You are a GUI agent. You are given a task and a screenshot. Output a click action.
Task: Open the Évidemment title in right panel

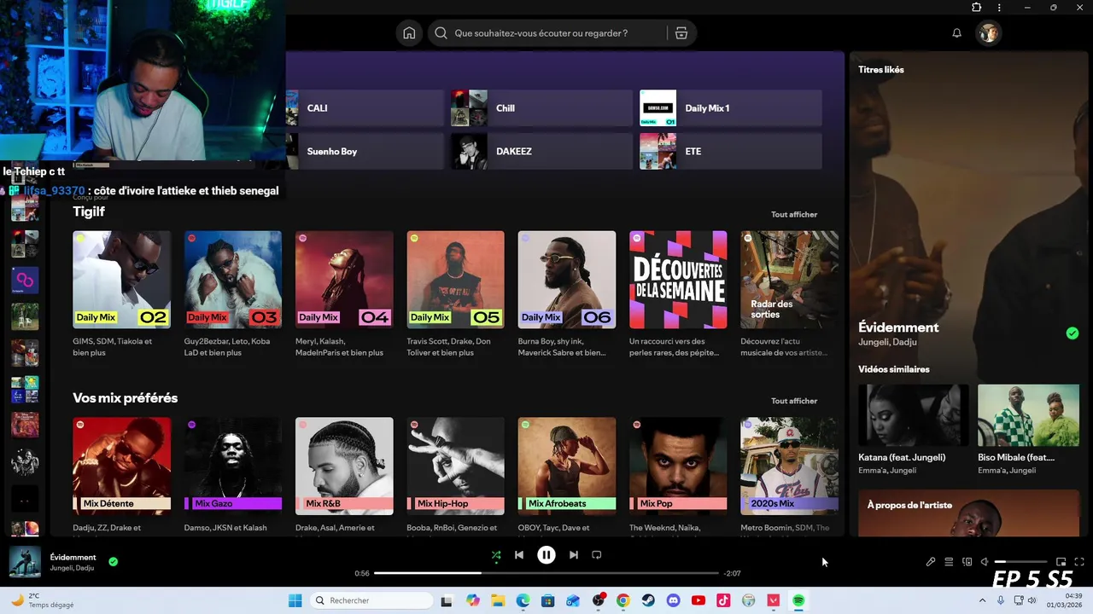coord(898,327)
